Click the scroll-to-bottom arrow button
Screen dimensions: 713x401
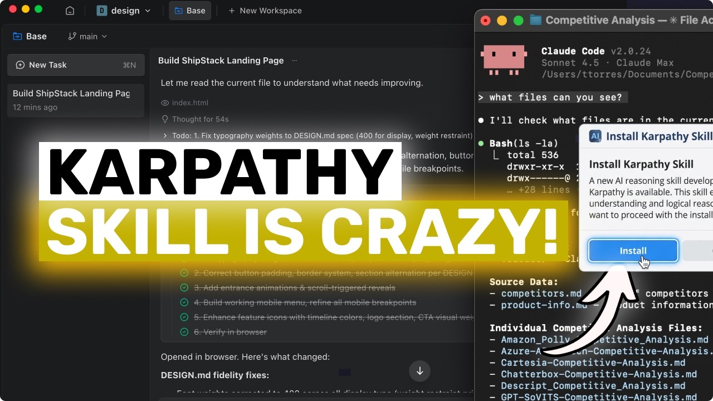tap(419, 371)
